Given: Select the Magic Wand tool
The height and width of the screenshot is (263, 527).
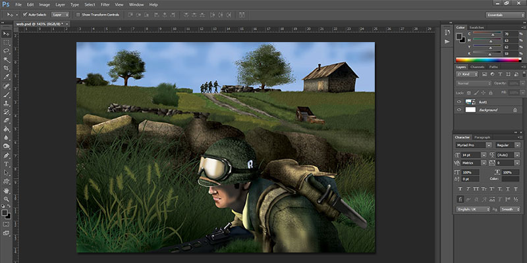Looking at the screenshot, I should pos(7,60).
